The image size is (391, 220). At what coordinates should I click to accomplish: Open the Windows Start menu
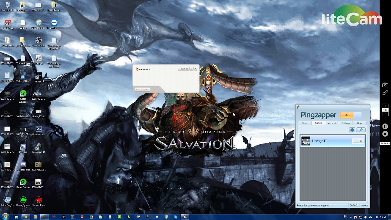(x=5, y=217)
